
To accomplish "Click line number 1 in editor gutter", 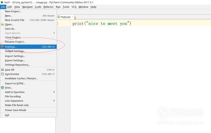I will tap(58, 24).
